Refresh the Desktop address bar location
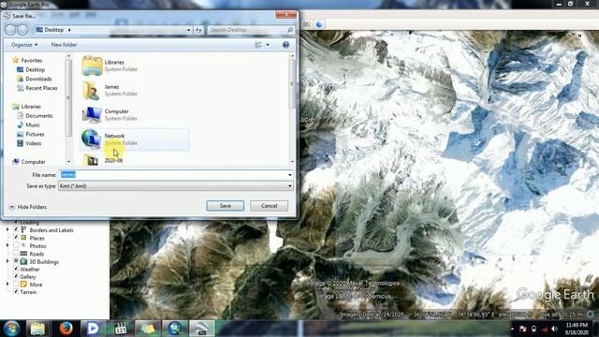 click(198, 30)
